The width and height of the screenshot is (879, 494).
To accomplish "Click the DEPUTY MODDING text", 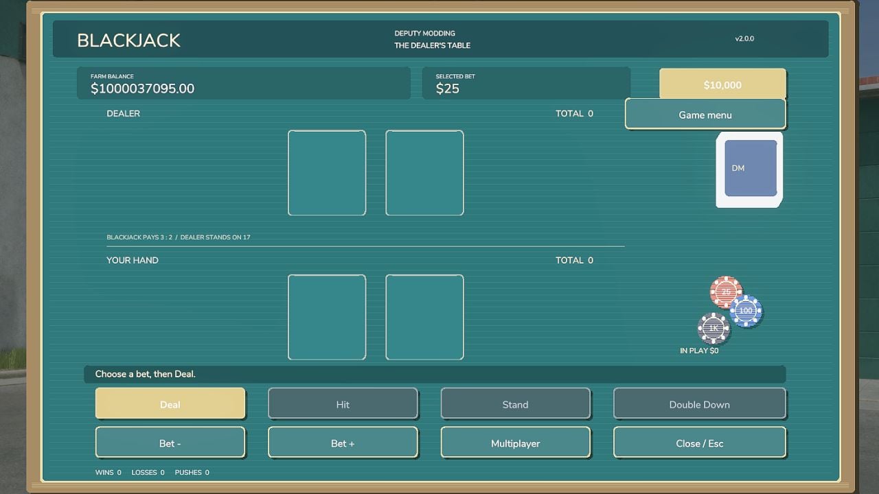I will click(424, 33).
